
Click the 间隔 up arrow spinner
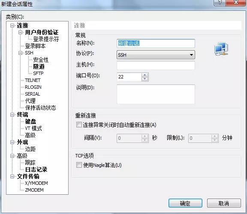coord(145,136)
